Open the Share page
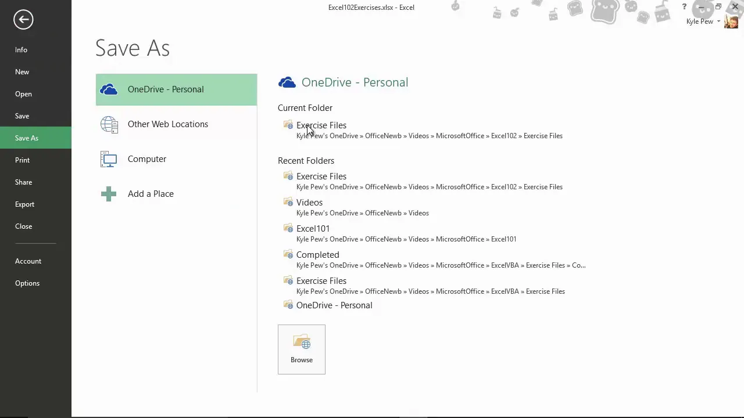 (x=35, y=182)
